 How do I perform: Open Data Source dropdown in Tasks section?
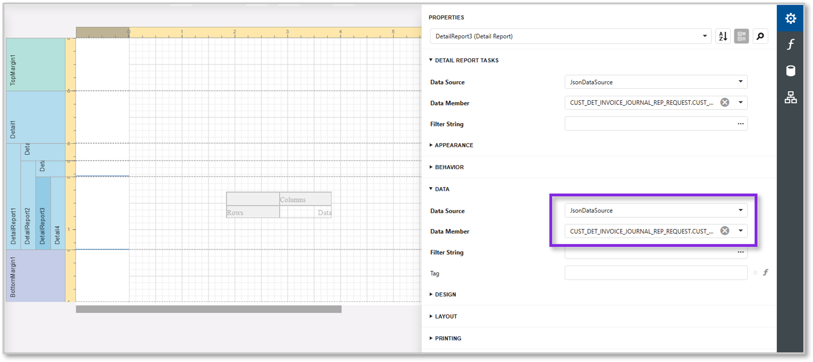coord(741,82)
